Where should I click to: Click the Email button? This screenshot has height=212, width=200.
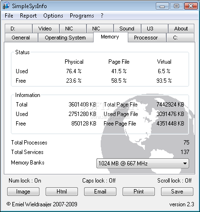[x=100, y=192]
